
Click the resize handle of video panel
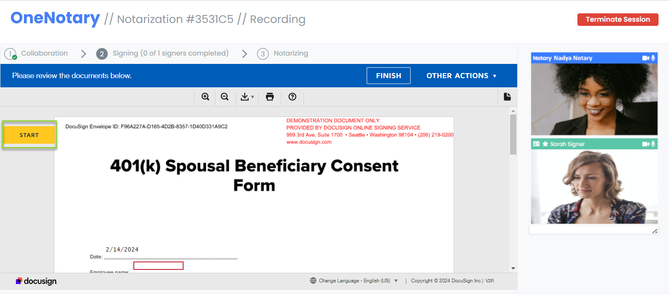click(655, 231)
